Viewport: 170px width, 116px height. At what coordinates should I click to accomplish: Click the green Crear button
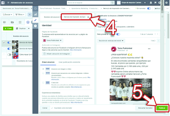pyautogui.click(x=8, y=29)
